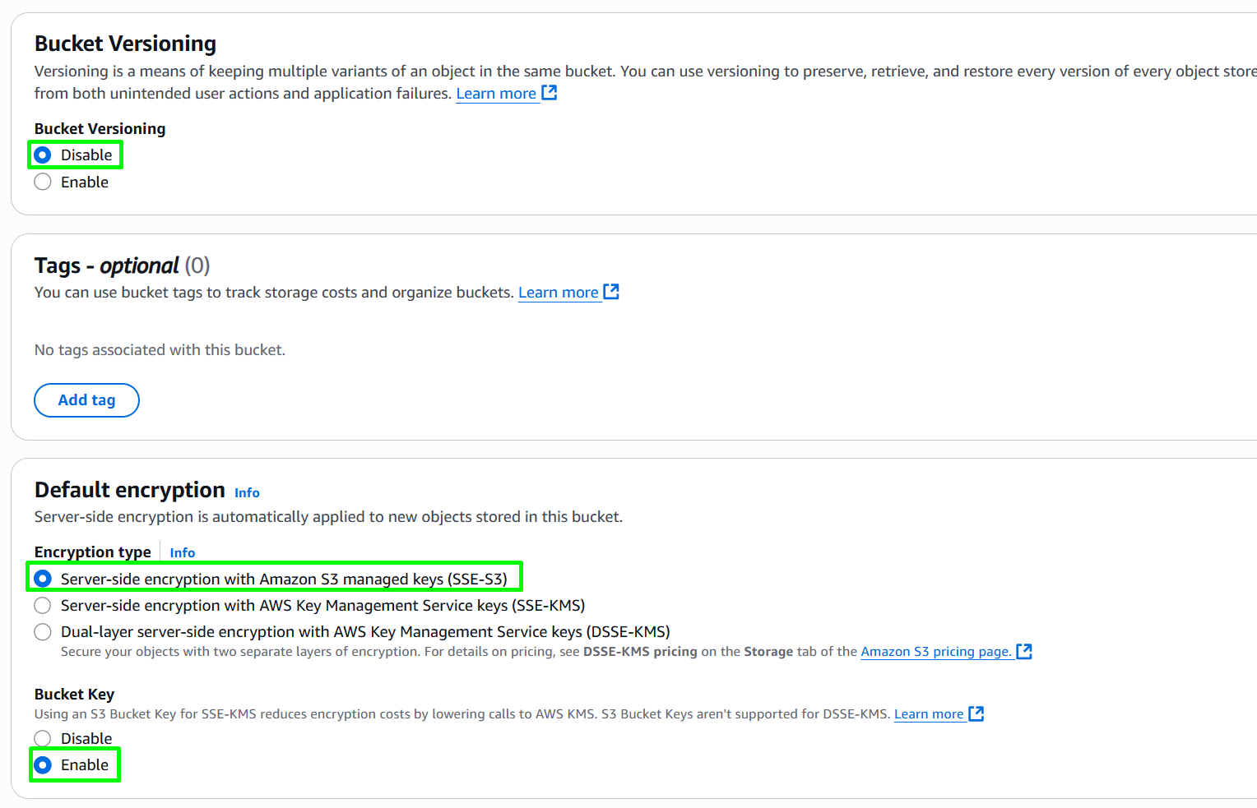
Task: Select Enable under Bucket Versioning
Action: (43, 182)
